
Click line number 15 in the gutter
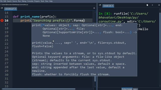coord(6,17)
